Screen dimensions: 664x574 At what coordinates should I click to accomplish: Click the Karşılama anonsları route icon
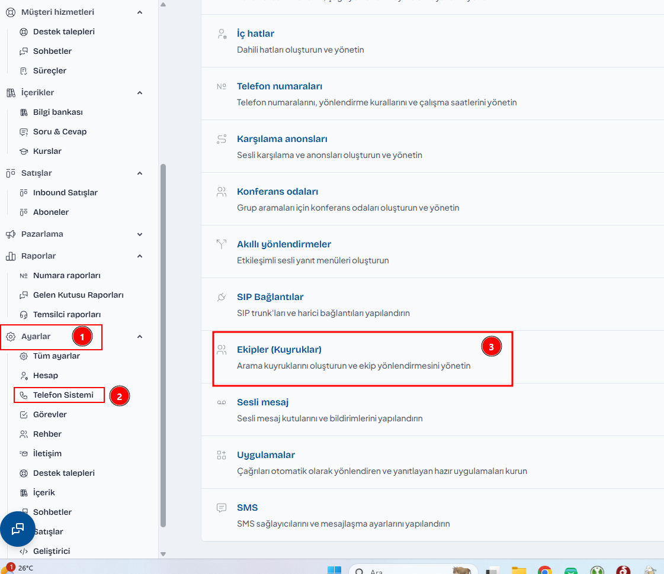tap(222, 139)
